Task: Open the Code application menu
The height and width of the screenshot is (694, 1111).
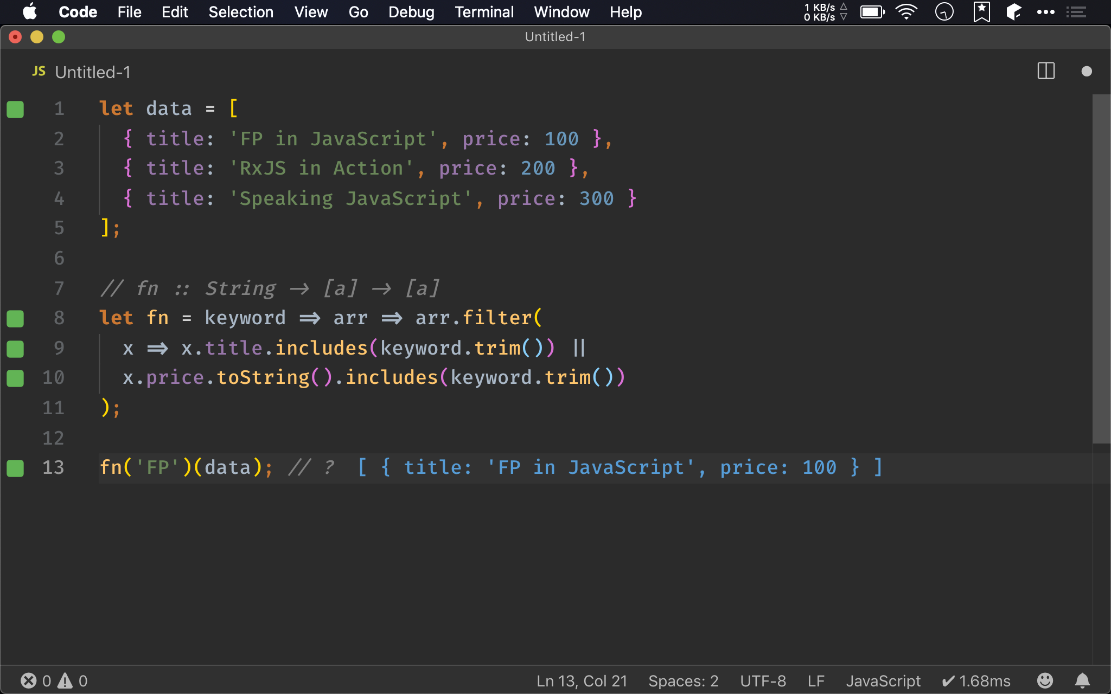Action: pos(78,12)
